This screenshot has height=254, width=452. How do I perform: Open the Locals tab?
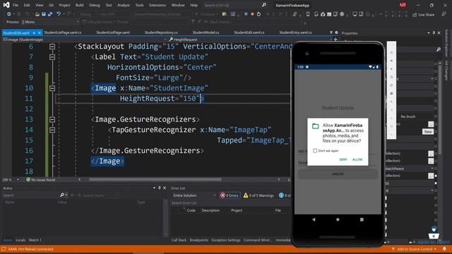click(x=20, y=240)
